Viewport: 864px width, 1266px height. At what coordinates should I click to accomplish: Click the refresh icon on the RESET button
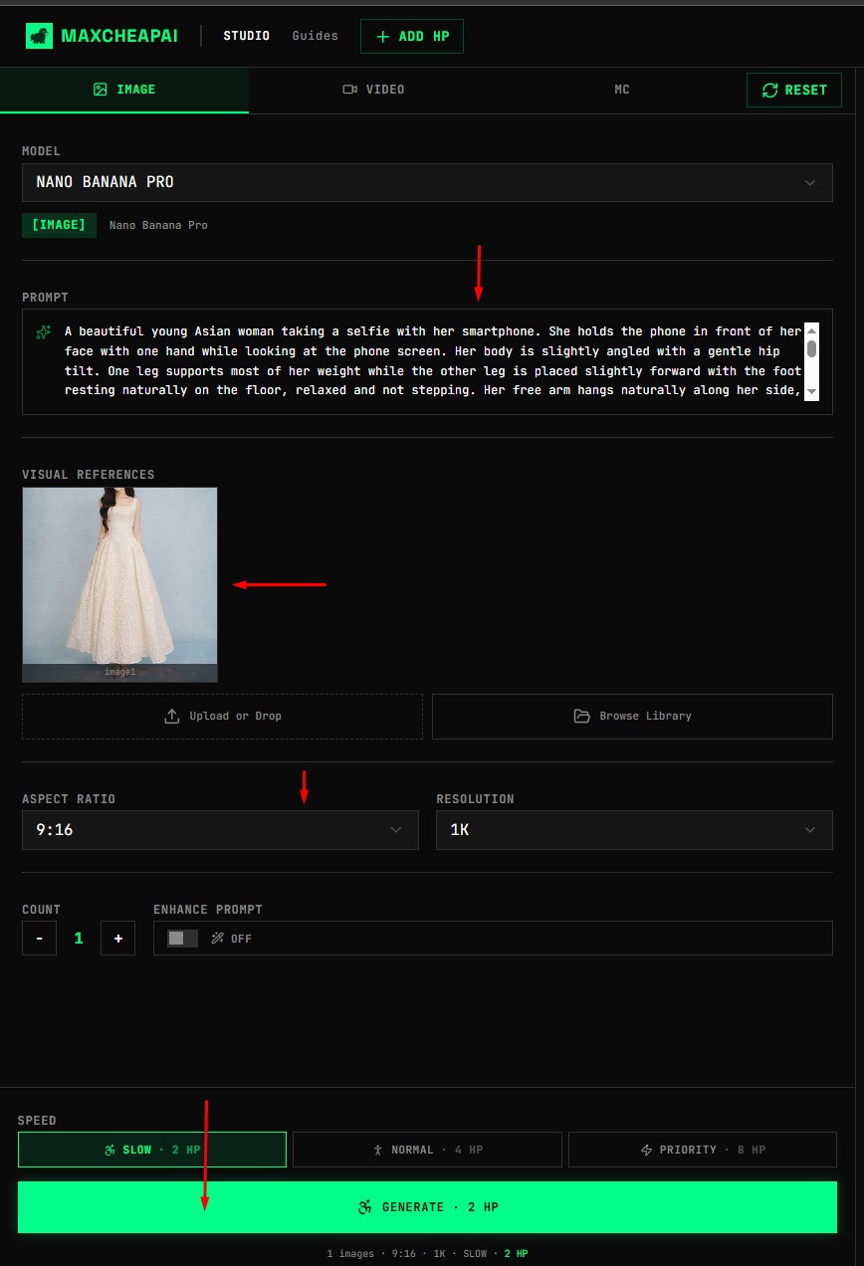point(769,90)
